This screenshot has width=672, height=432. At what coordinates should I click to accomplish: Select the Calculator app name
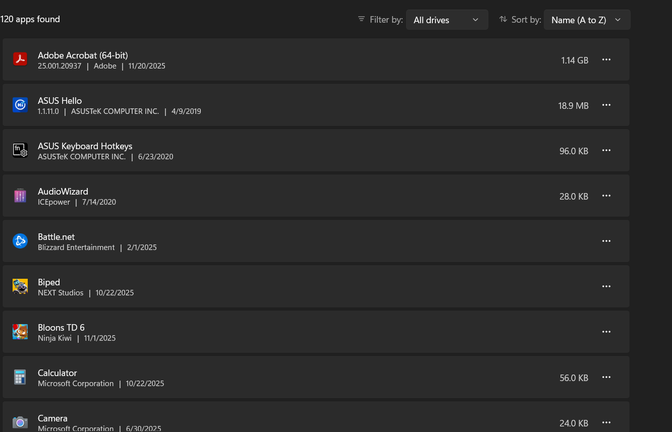coord(58,373)
